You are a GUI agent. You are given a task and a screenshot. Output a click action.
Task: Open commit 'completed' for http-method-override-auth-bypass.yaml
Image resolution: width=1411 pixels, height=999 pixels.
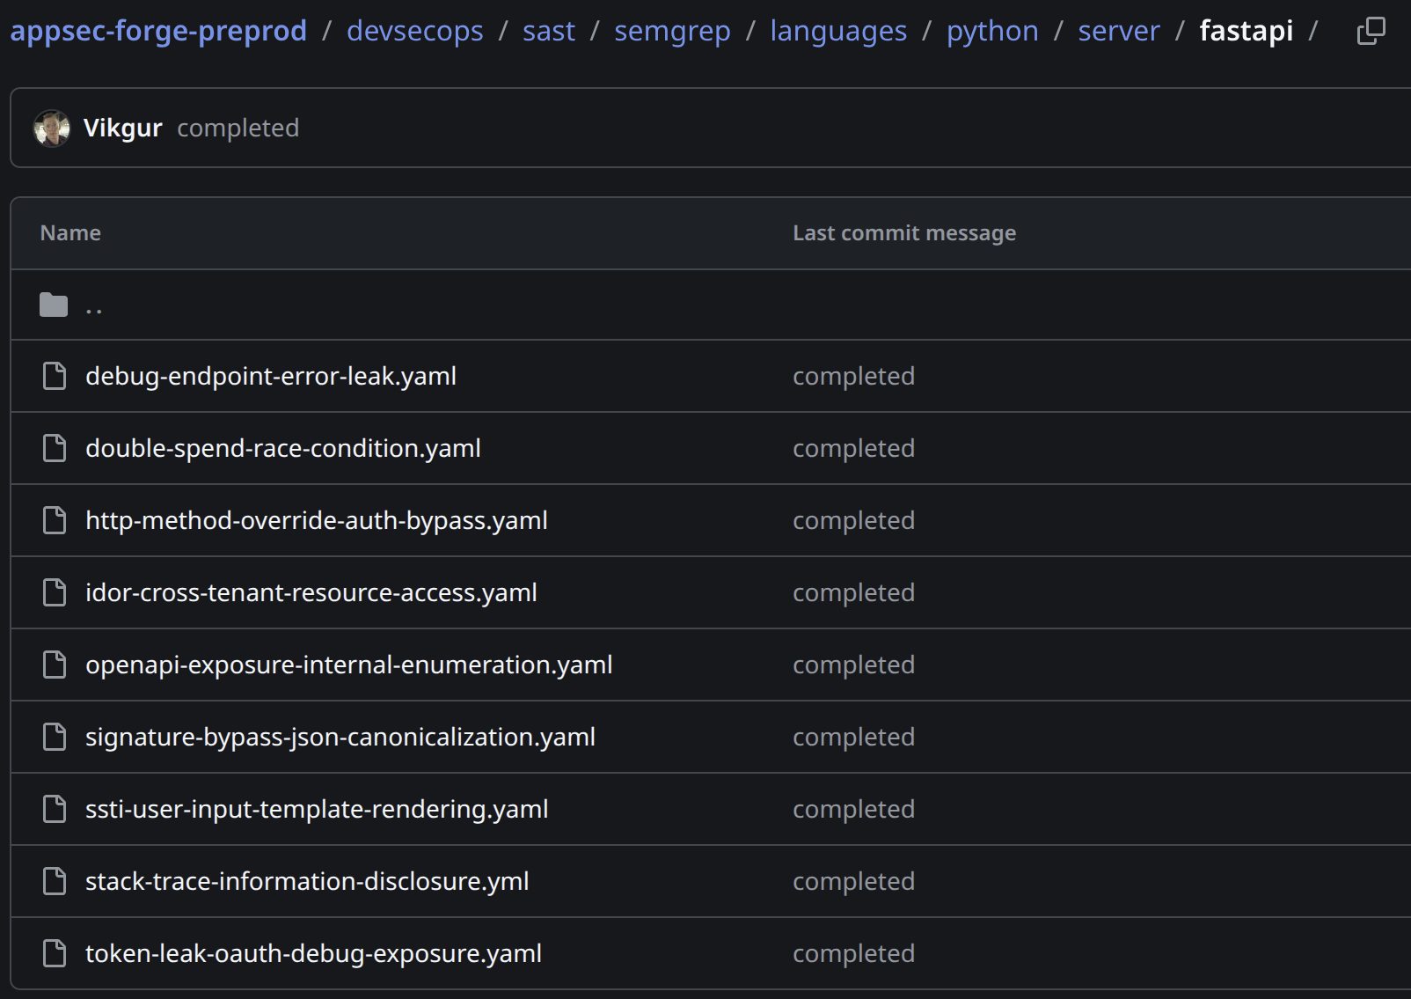click(854, 520)
